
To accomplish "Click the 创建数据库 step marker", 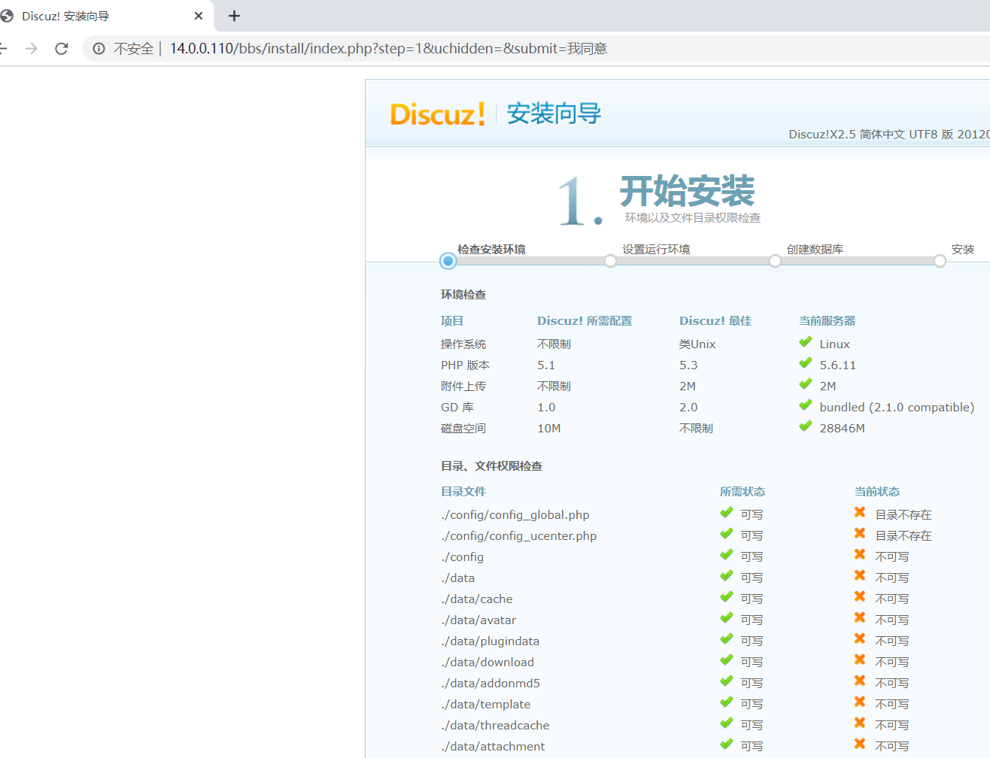I will click(x=775, y=261).
